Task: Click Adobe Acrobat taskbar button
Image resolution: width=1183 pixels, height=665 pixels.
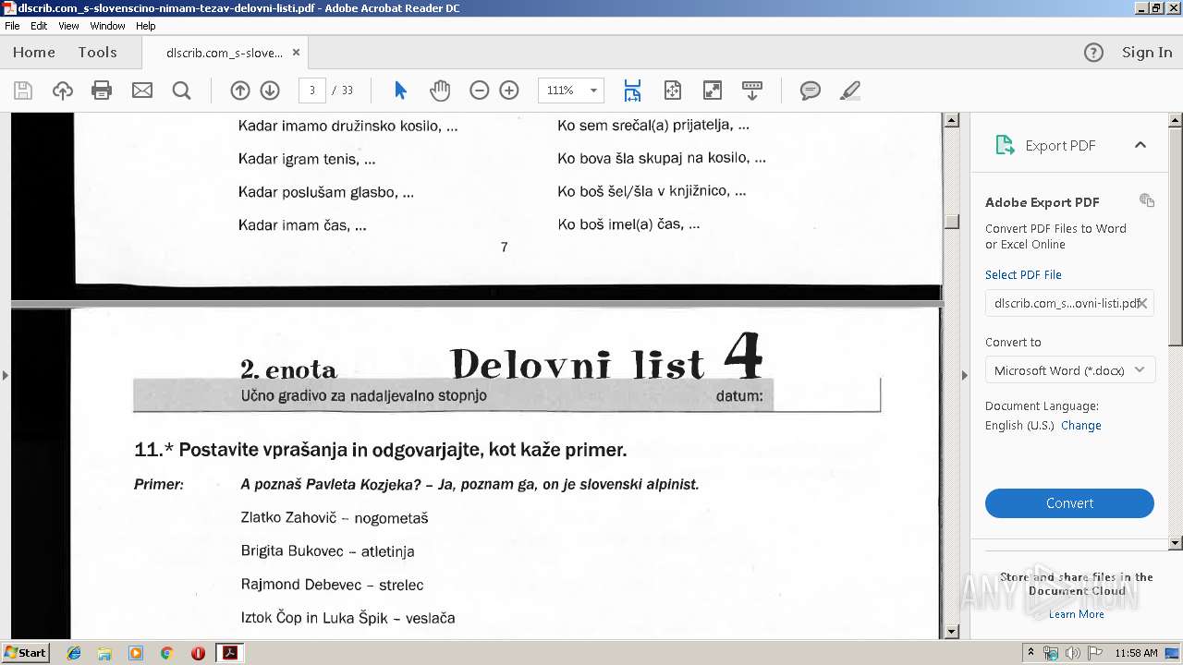Action: pos(229,653)
